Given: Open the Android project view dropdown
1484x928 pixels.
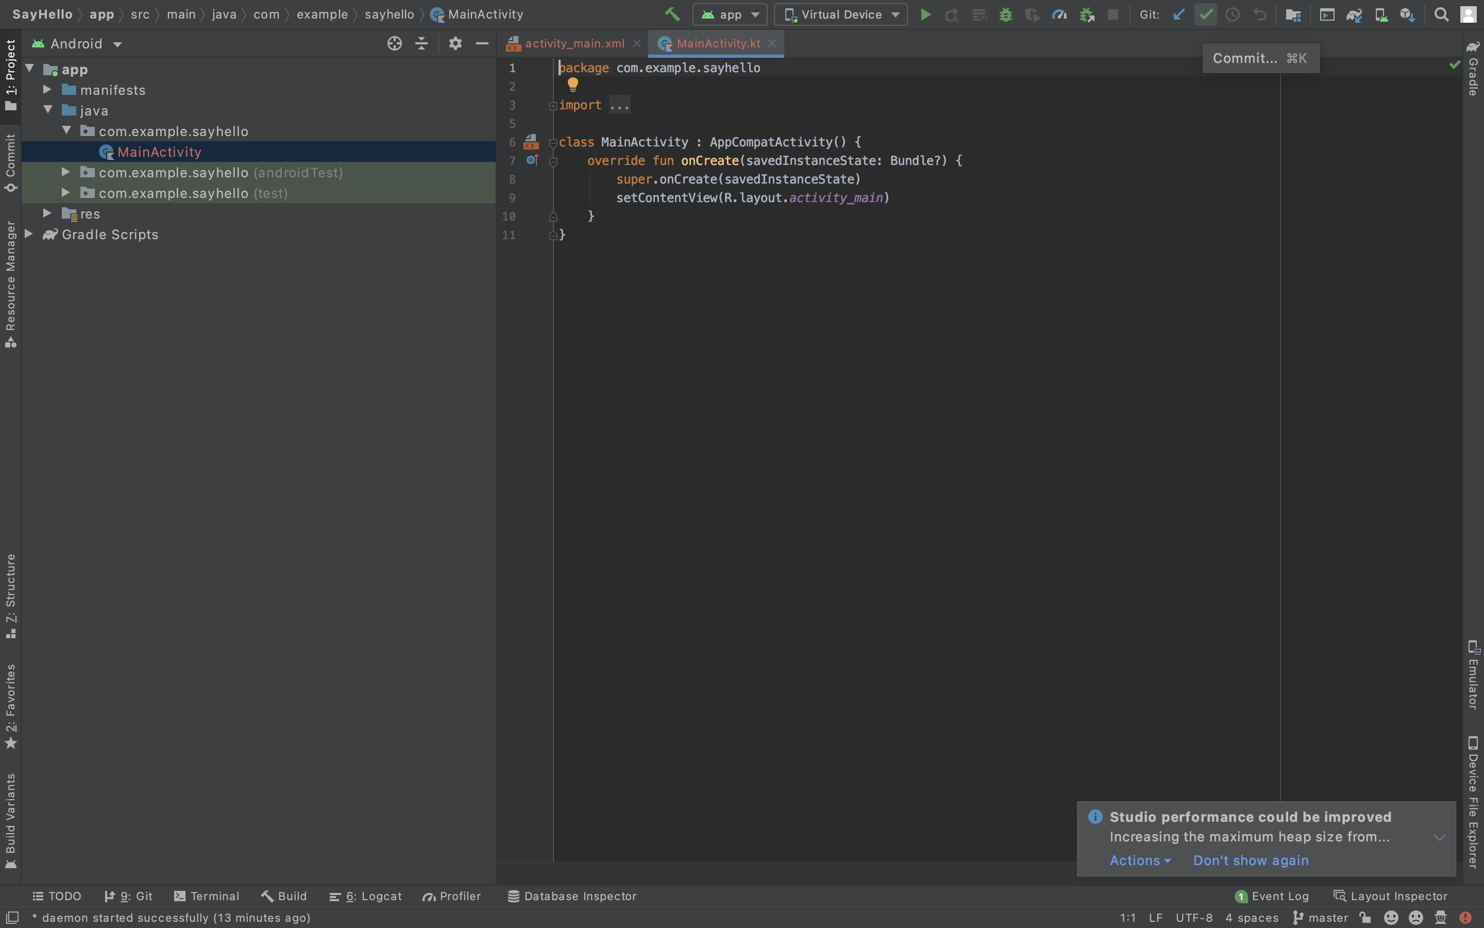Looking at the screenshot, I should pos(77,44).
